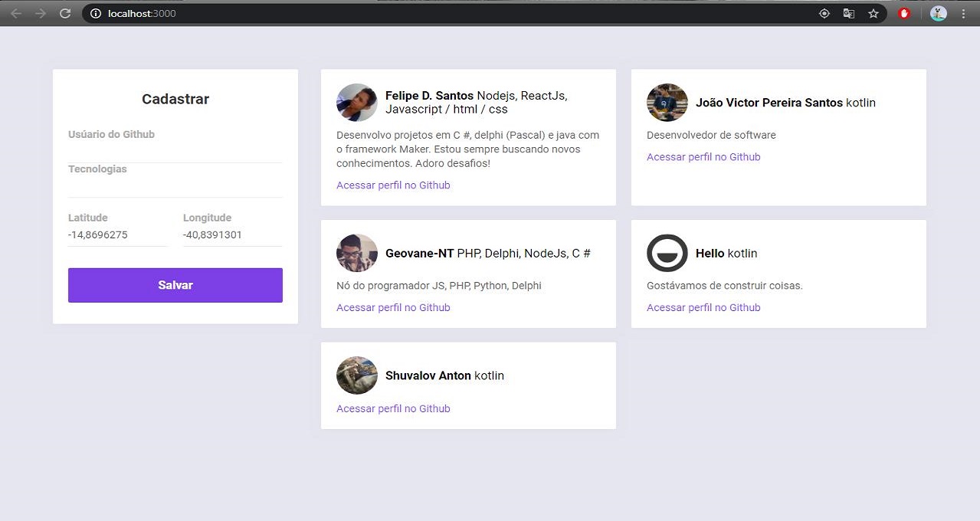Image resolution: width=980 pixels, height=521 pixels.
Task: Click the browser reload page icon
Action: pyautogui.click(x=65, y=14)
